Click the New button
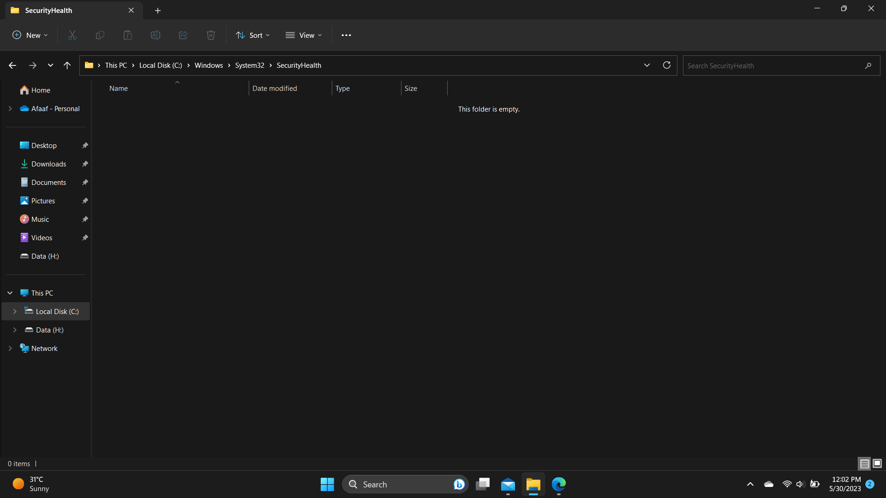The width and height of the screenshot is (886, 498). (x=30, y=35)
